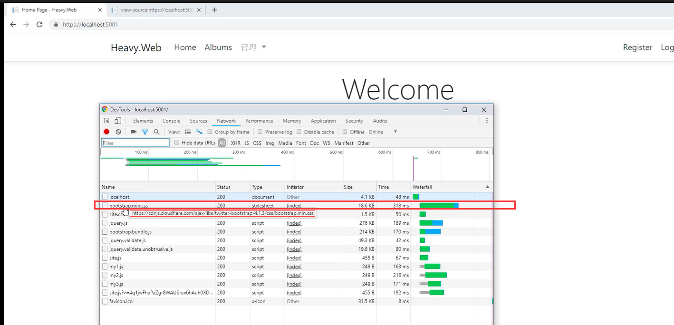674x325 pixels.
Task: Toggle capture screenshots camera icon
Action: click(x=134, y=132)
